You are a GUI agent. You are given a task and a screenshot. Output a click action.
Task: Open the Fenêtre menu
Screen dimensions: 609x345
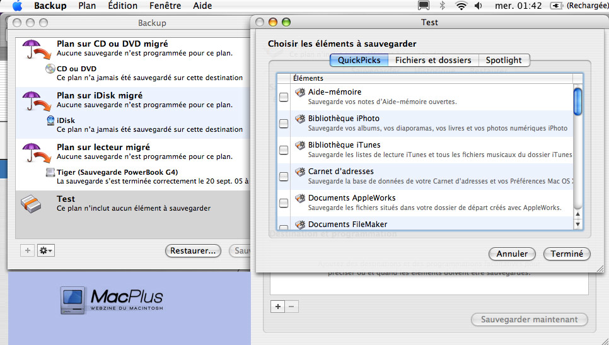[x=165, y=6]
